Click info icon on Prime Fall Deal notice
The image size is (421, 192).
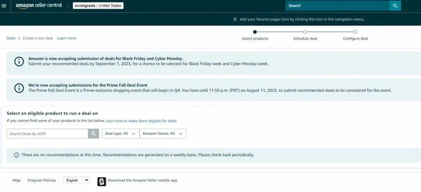tap(19, 88)
